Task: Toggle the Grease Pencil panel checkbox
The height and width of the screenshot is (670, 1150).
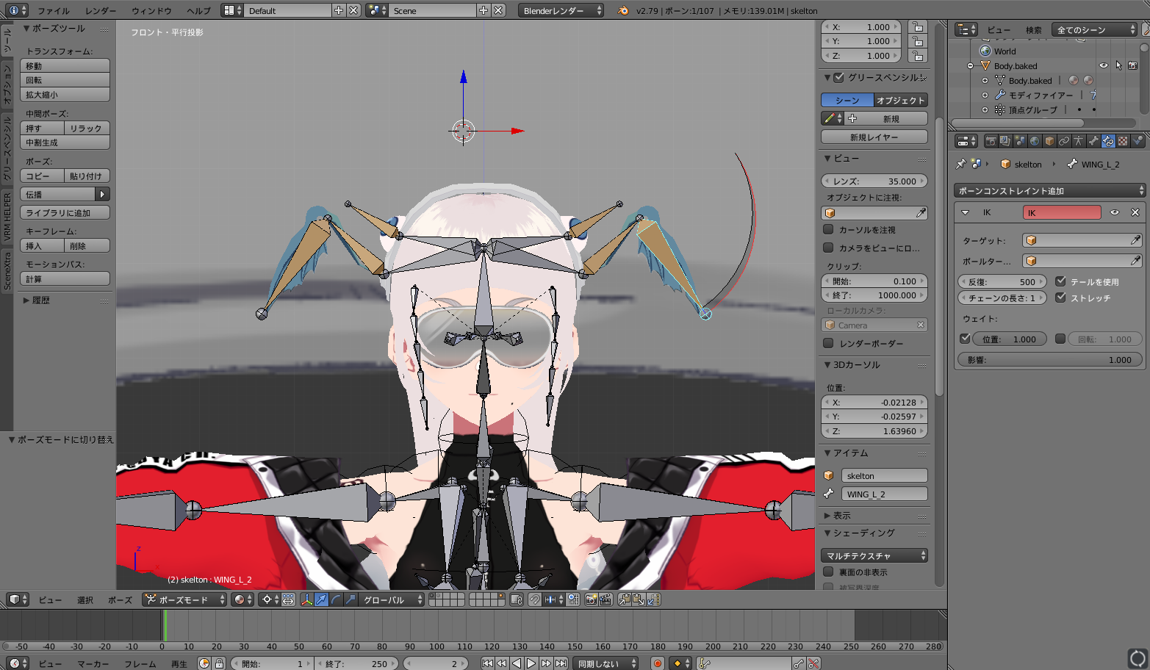Action: [838, 77]
